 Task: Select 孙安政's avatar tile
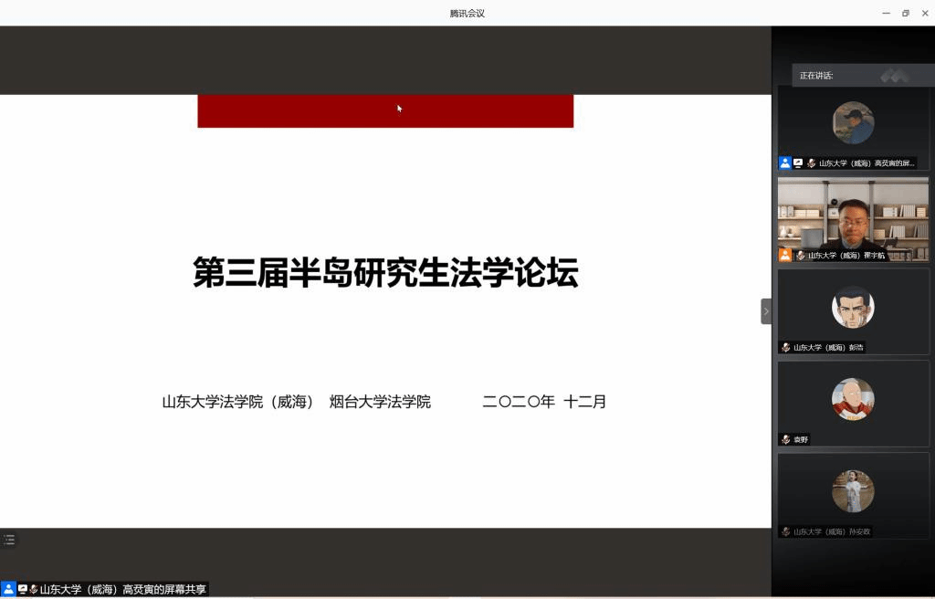point(853,491)
